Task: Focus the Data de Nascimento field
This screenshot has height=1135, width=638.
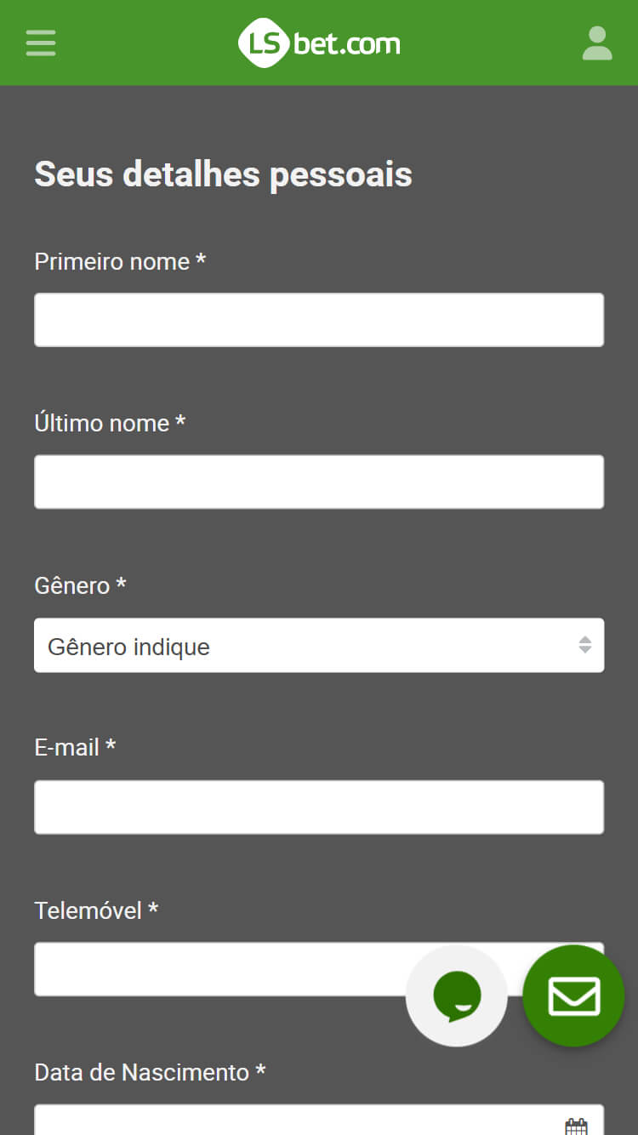Action: pyautogui.click(x=289, y=1123)
